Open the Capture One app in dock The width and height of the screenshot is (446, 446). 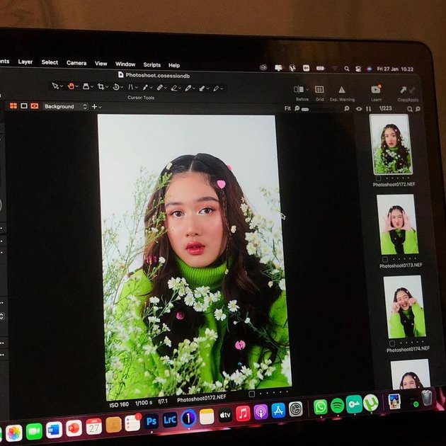click(x=188, y=418)
